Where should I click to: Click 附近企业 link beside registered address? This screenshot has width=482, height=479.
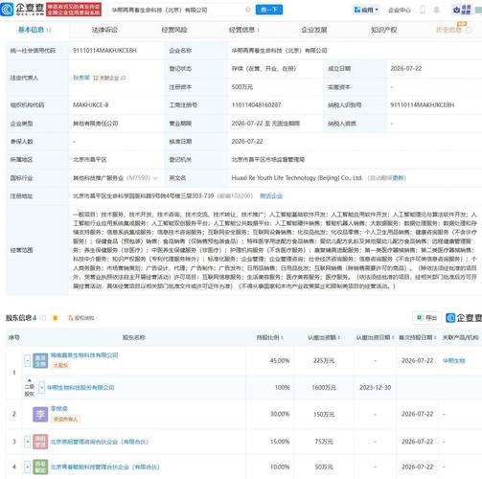(271, 195)
